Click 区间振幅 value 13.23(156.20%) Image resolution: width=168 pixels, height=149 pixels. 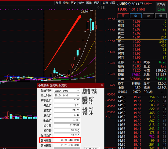[67, 145]
